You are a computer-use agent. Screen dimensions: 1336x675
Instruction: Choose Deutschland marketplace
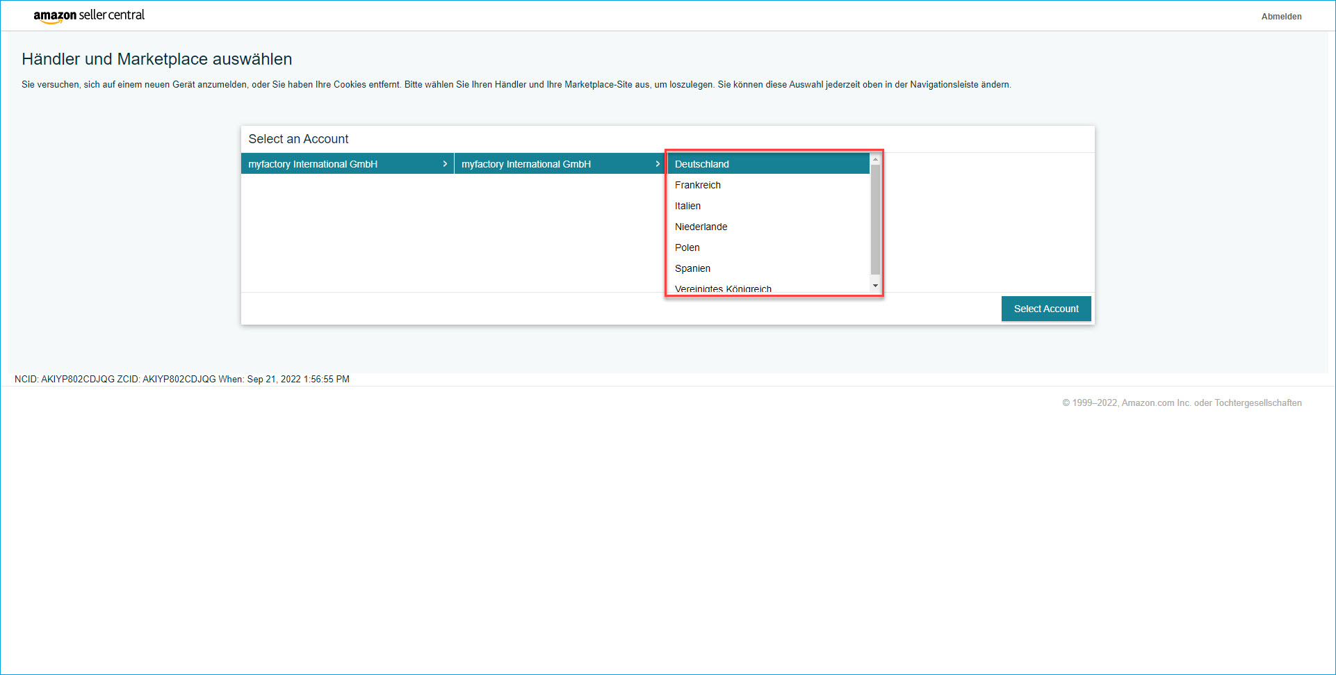[x=769, y=164]
